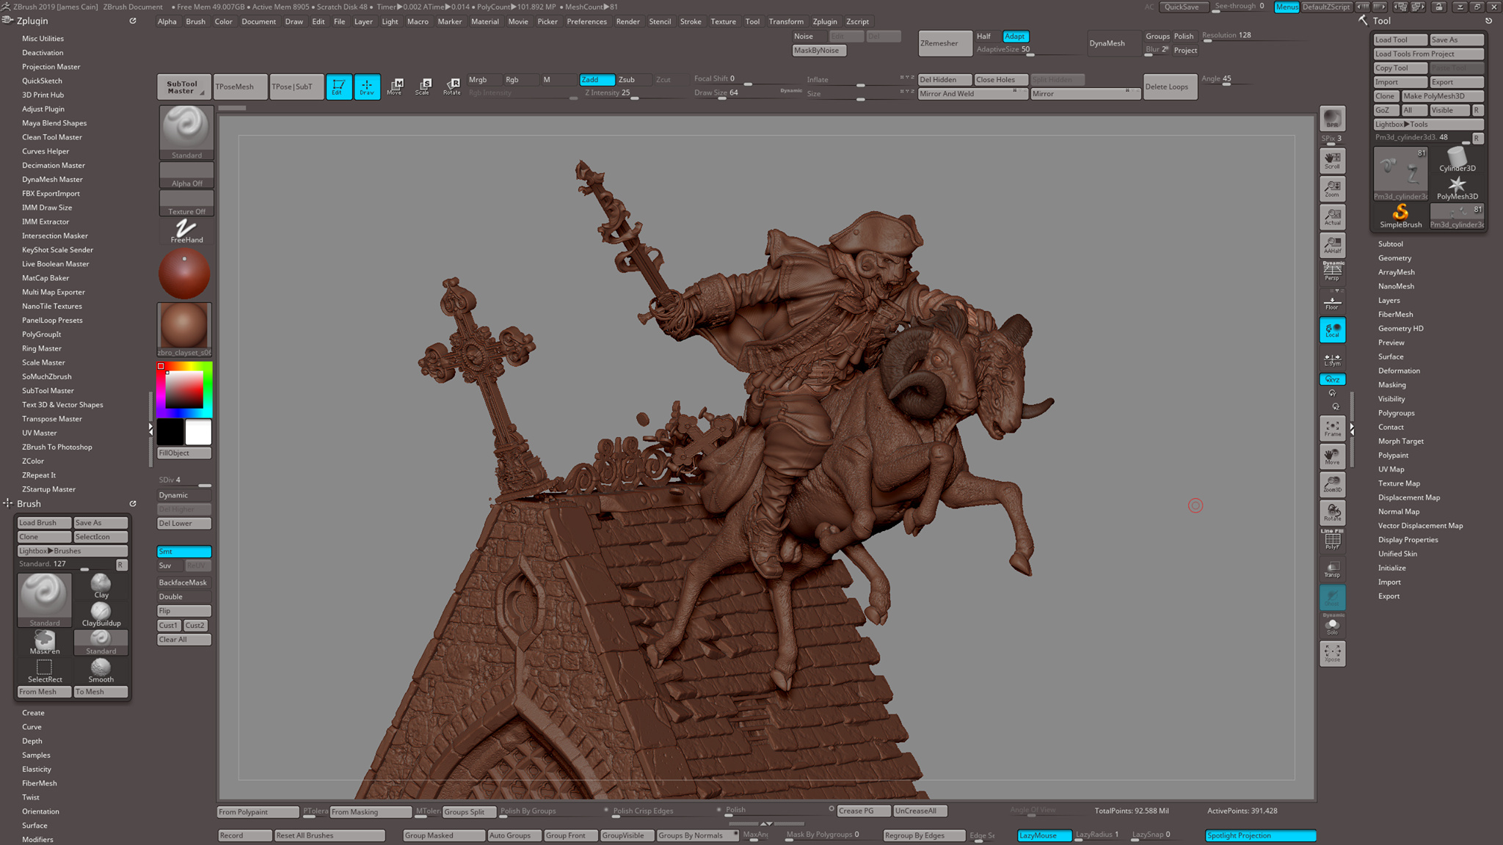Expand Transpose Master plugin
The image size is (1503, 845).
point(51,419)
